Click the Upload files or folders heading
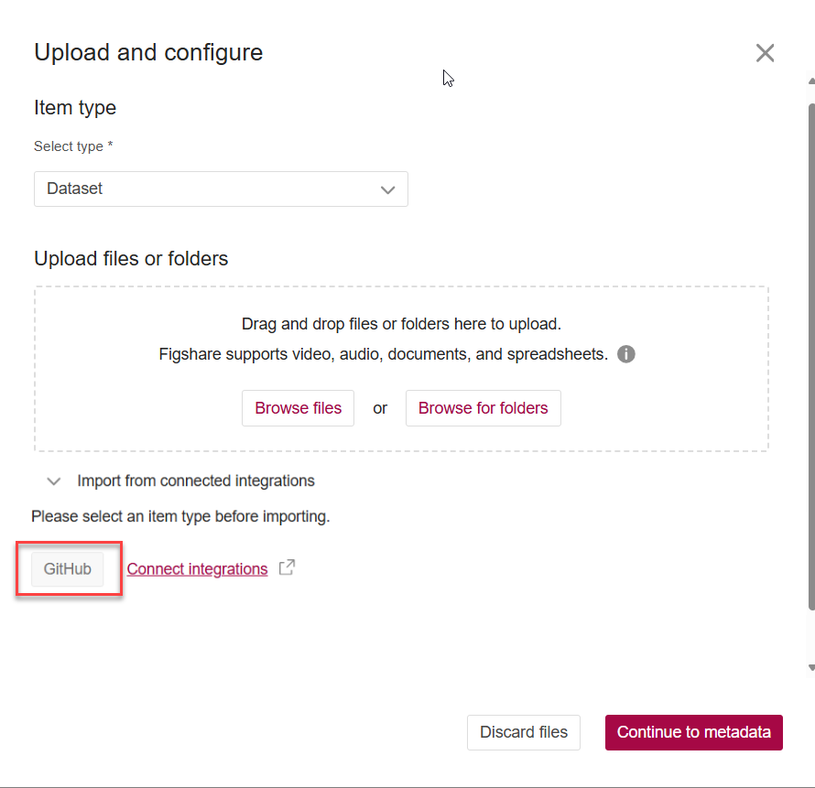The image size is (815, 788). 131,259
